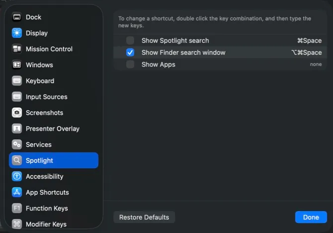The width and height of the screenshot is (333, 233).
Task: Open the Dock shortcuts category
Action: click(x=34, y=17)
